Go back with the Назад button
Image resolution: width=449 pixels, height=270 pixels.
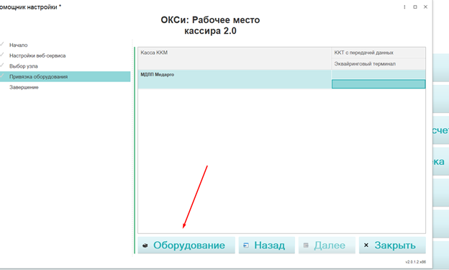(266, 246)
